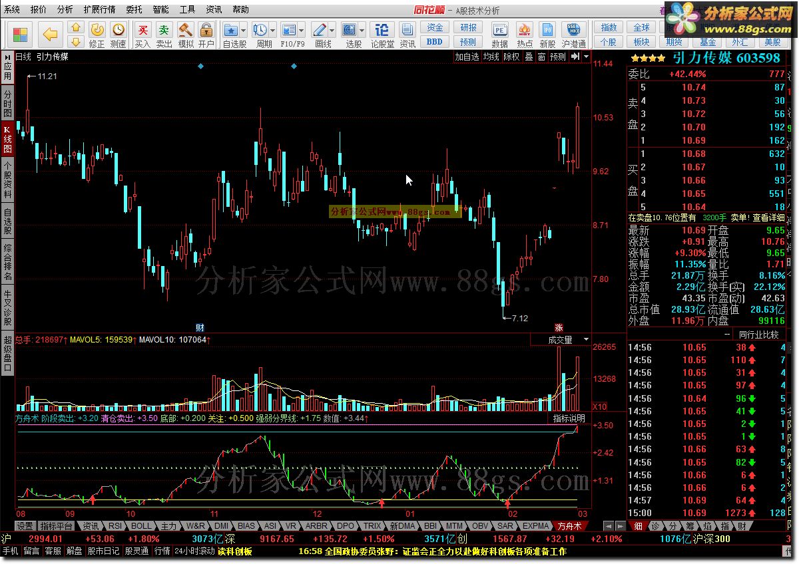799x564 pixels.
Task: Toggle the 窗 window option
Action: (x=541, y=57)
